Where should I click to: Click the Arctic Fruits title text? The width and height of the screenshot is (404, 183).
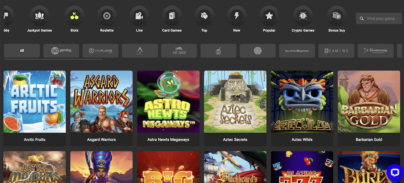click(x=34, y=139)
